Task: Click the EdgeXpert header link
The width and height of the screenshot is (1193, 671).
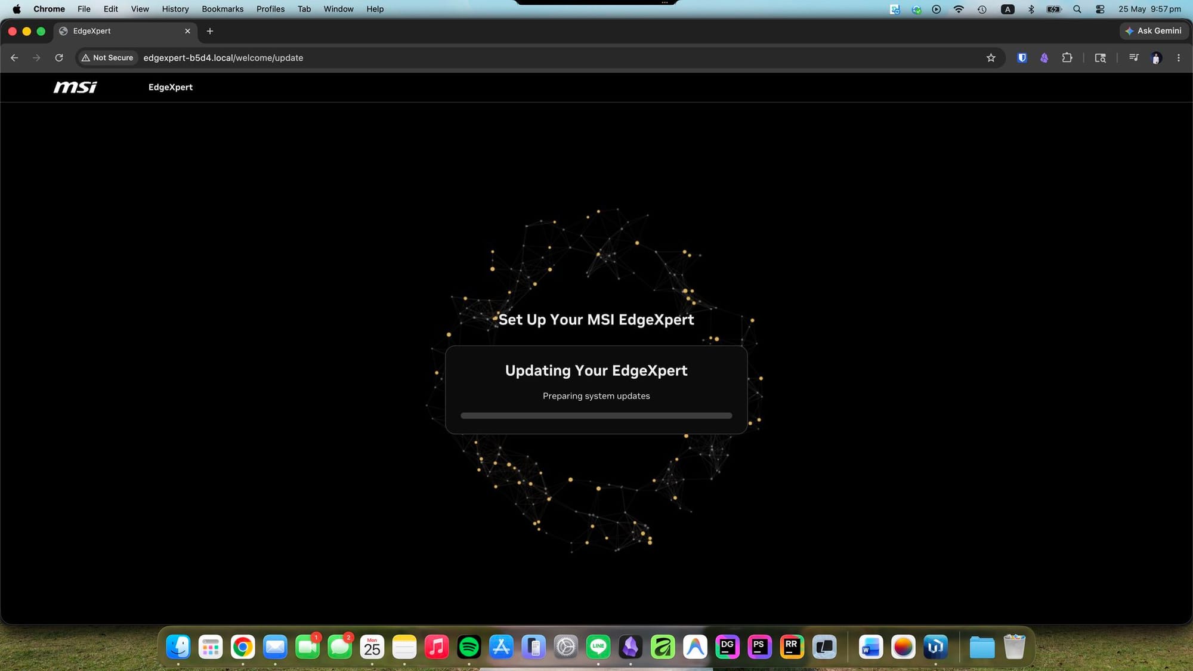Action: coord(171,87)
